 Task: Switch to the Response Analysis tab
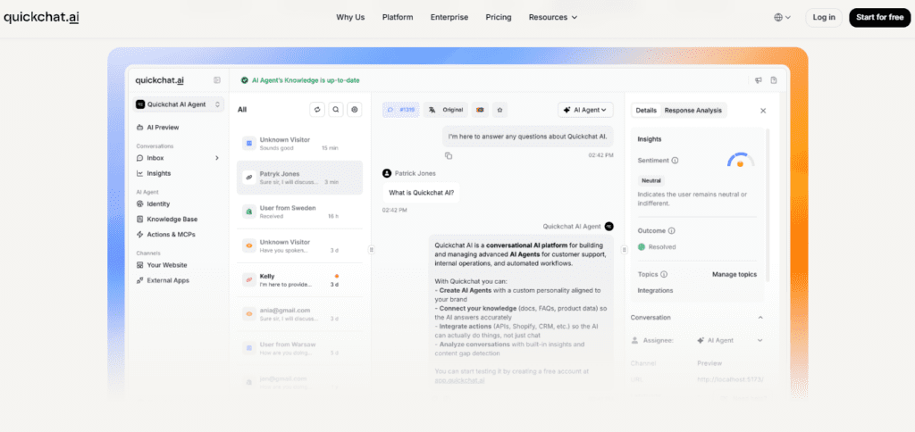[x=693, y=110]
